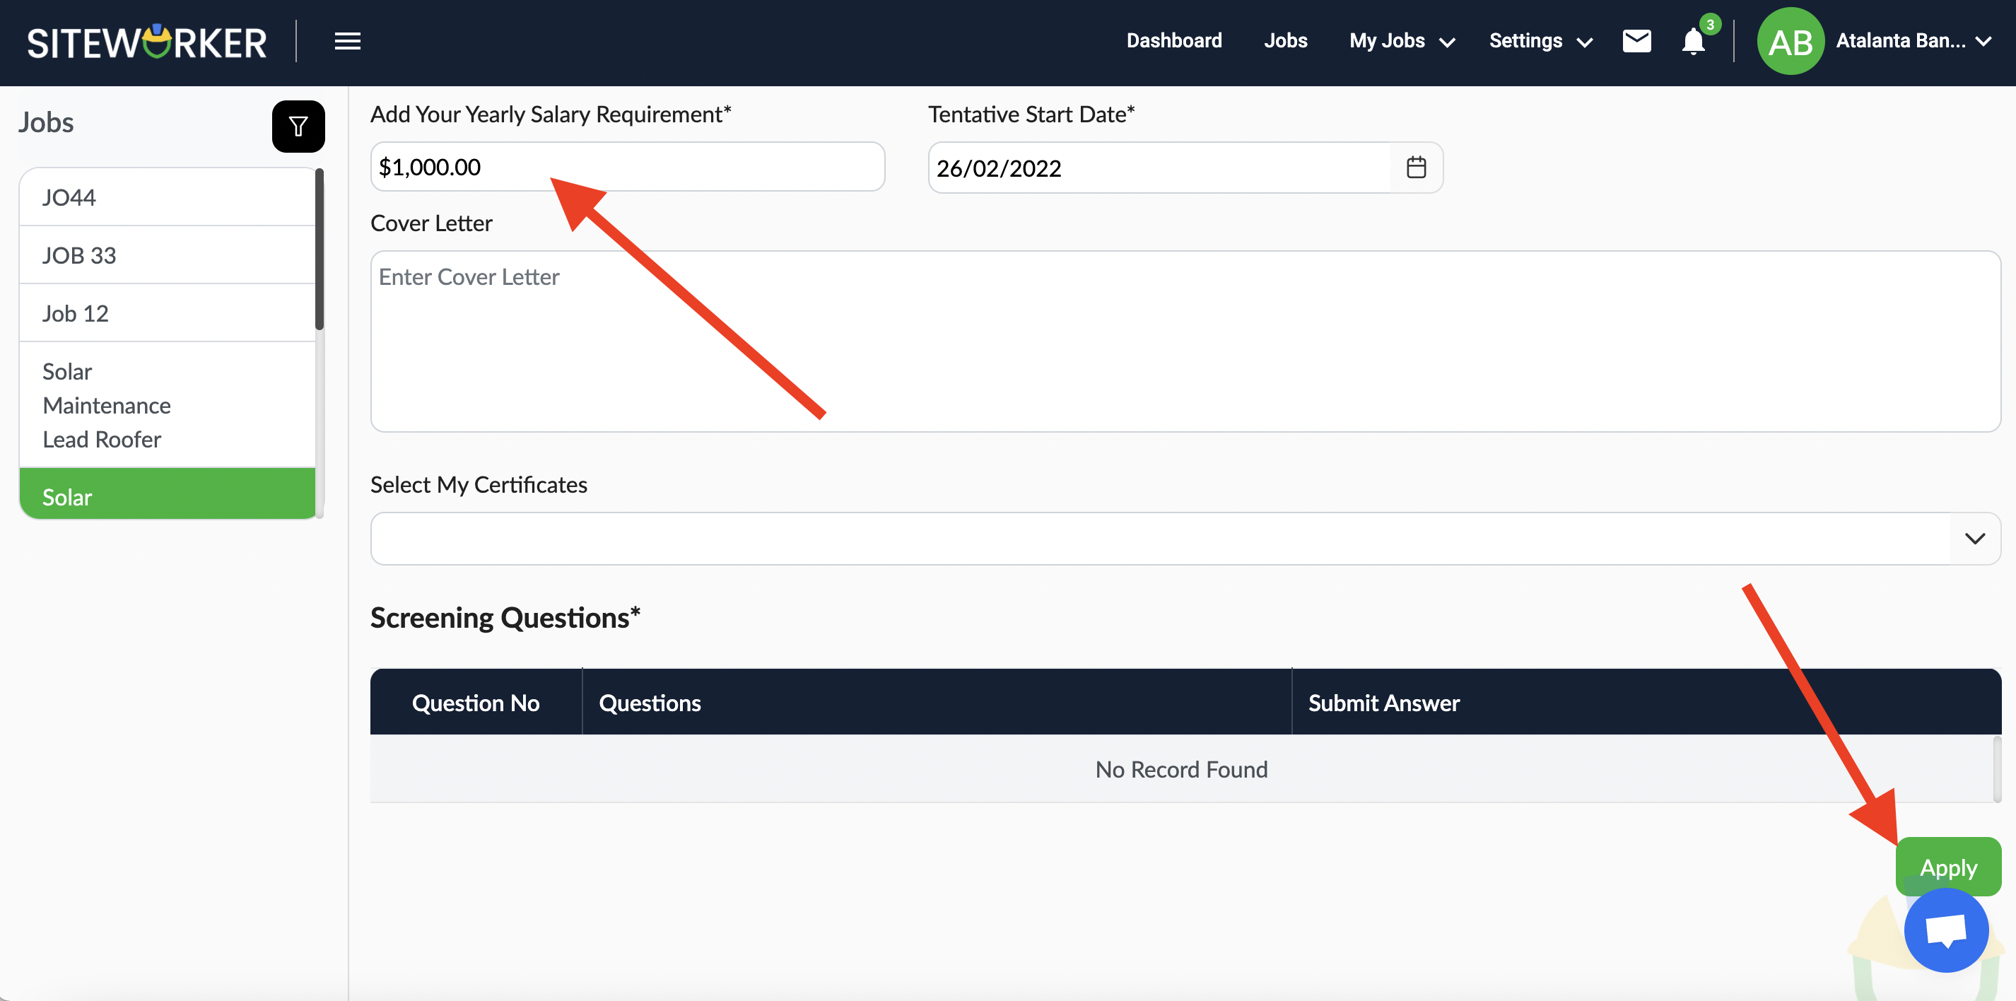Open the messages/mail icon
This screenshot has height=1001, width=2016.
coord(1636,41)
